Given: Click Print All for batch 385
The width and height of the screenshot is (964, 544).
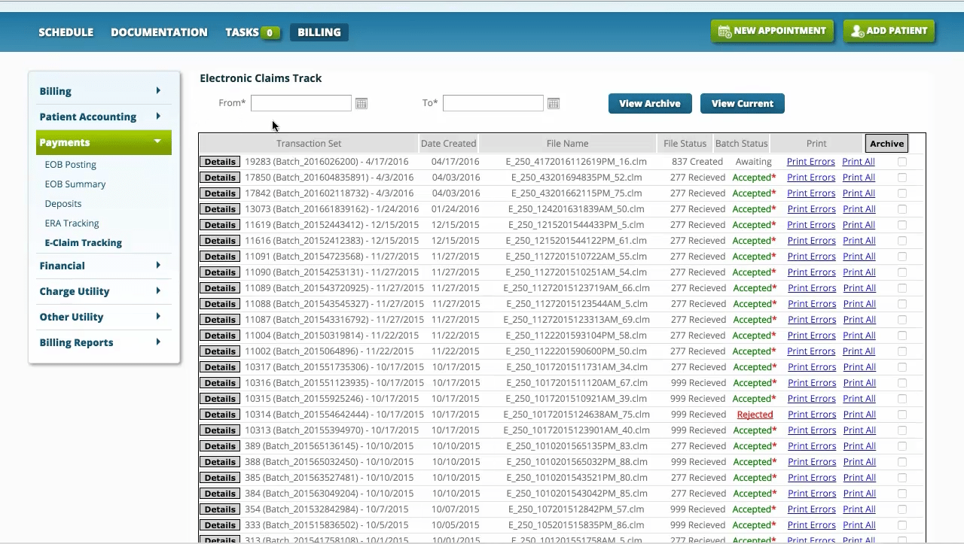Looking at the screenshot, I should pos(859,478).
